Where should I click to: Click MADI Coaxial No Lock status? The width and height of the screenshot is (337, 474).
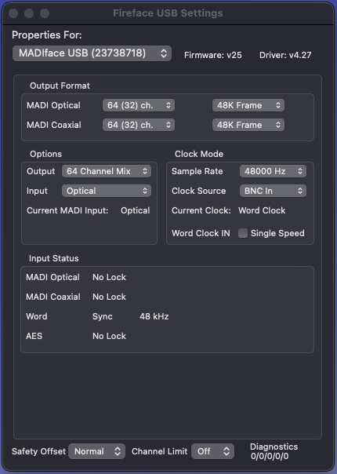109,297
